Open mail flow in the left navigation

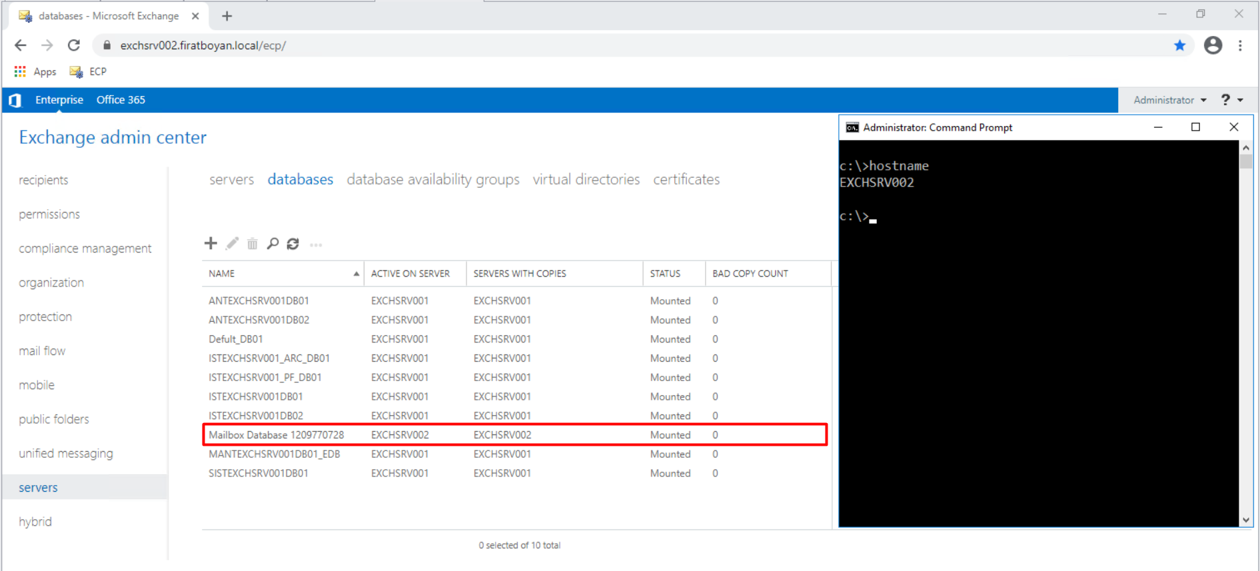tap(42, 350)
